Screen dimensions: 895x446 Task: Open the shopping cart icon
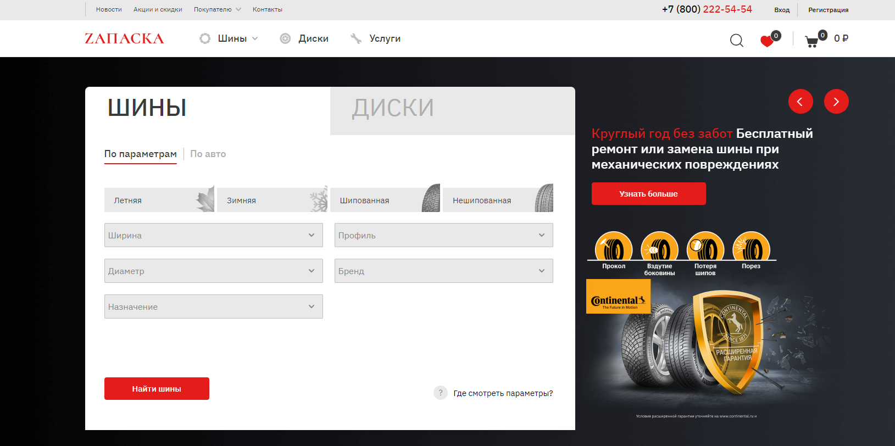click(811, 41)
